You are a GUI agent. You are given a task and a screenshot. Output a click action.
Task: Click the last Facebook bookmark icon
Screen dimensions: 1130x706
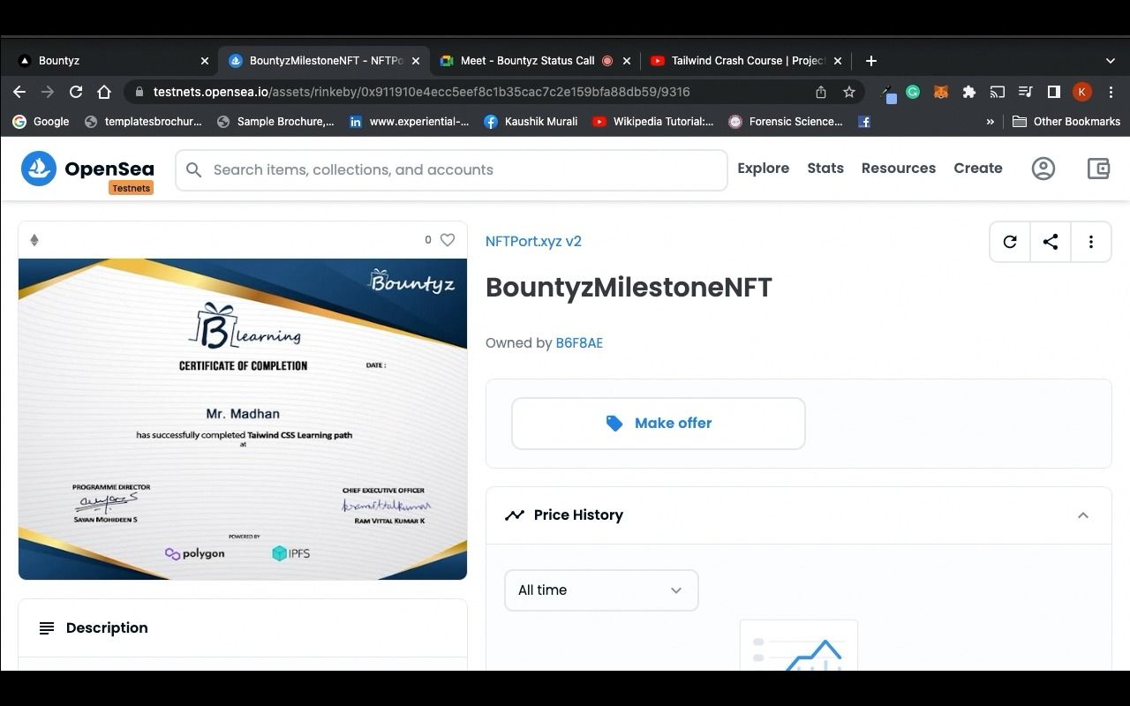click(x=864, y=122)
